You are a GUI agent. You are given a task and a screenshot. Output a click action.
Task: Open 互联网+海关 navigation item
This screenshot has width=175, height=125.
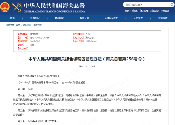coord(111,18)
